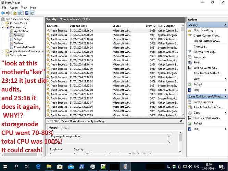The width and height of the screenshot is (228, 171).
Task: Open Mail app from taskbar
Action: click(x=71, y=167)
